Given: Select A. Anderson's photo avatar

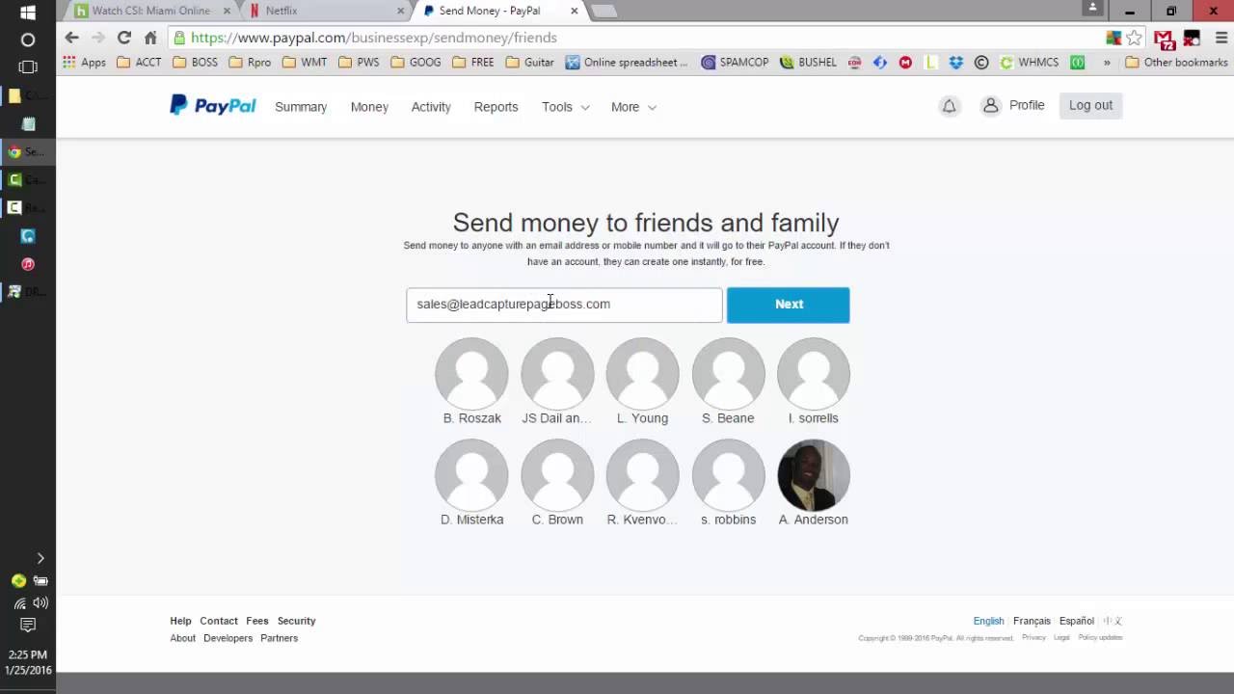Looking at the screenshot, I should 814,475.
